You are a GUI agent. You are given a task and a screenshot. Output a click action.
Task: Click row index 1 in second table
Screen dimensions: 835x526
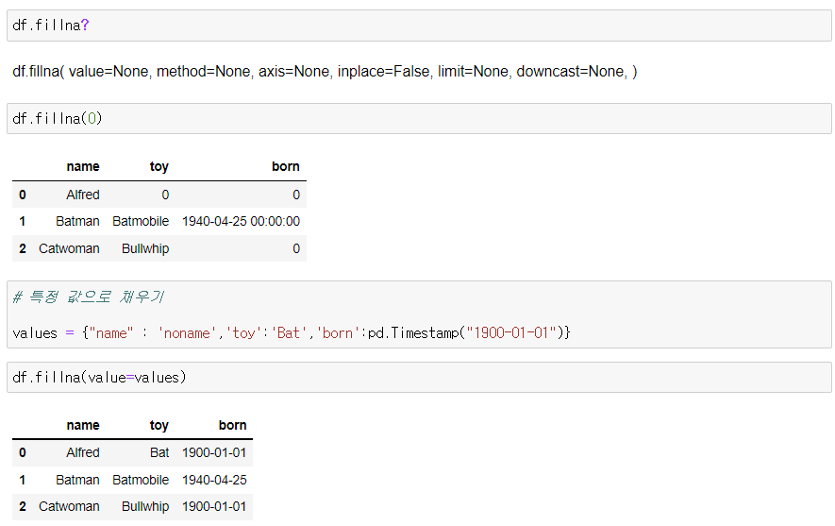click(x=23, y=480)
